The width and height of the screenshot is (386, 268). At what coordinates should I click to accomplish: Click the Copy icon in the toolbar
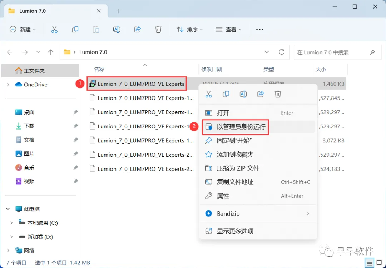75,30
